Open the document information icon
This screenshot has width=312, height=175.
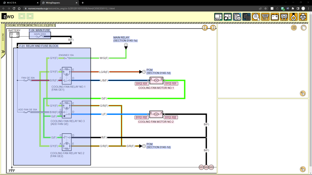[x=237, y=17]
